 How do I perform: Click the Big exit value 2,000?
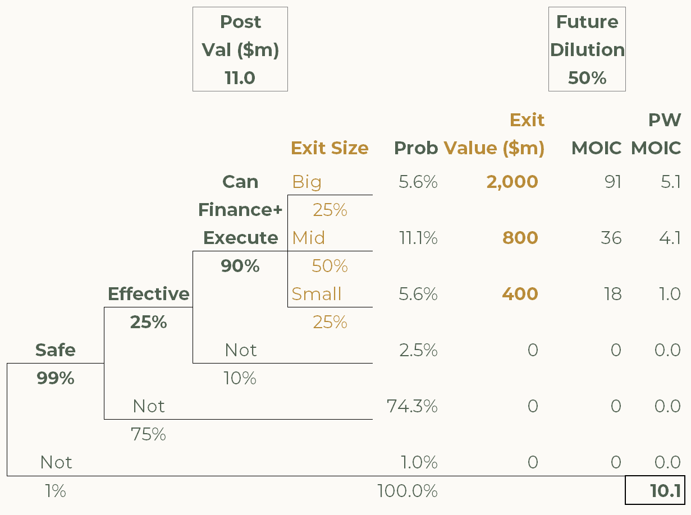pos(512,182)
